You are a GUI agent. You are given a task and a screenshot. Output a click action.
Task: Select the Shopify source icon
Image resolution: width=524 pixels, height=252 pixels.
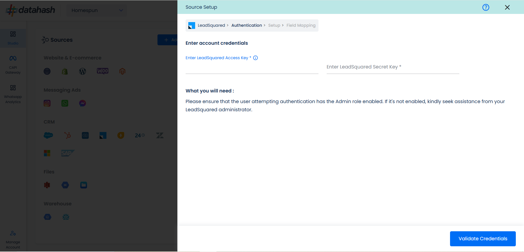[65, 71]
